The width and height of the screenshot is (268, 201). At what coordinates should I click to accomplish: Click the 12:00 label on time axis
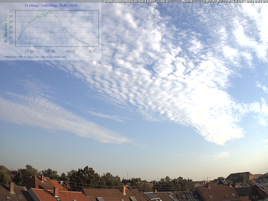[x=29, y=51]
